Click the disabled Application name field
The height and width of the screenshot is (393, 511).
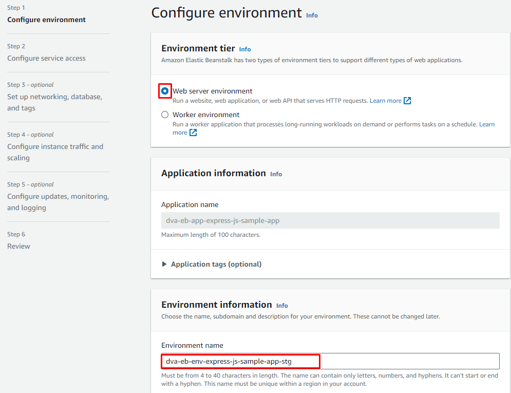[x=330, y=220]
